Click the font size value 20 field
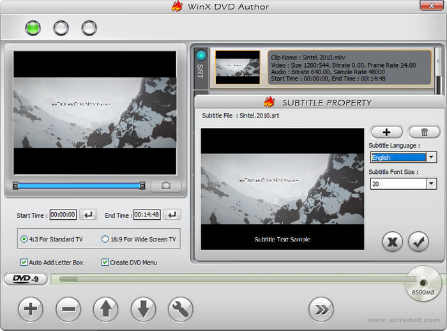This screenshot has width=447, height=331. click(398, 184)
